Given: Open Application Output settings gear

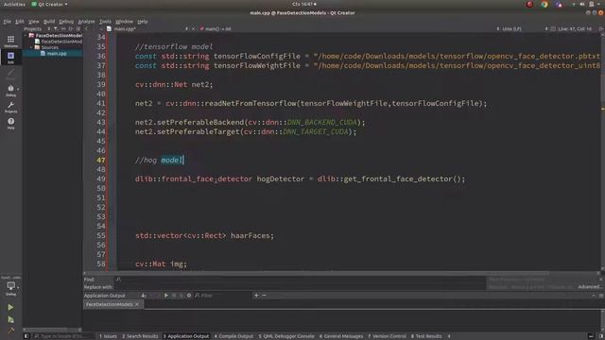Looking at the screenshot, I should pyautogui.click(x=189, y=296).
